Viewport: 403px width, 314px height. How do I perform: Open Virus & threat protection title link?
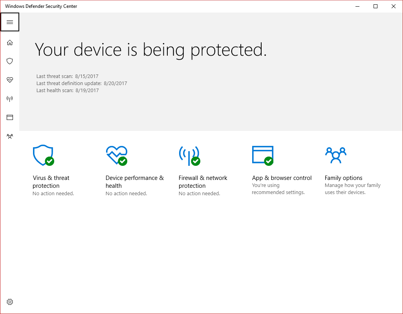click(x=51, y=182)
